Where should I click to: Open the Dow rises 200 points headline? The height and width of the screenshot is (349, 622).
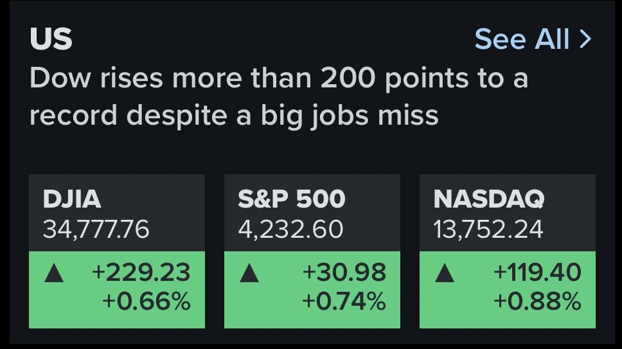279,96
